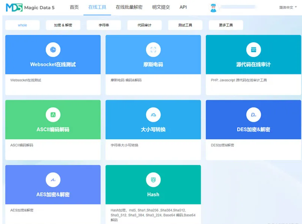Click description text 'AES加密&解密' under card
This screenshot has height=224, width=302.
click(x=22, y=210)
